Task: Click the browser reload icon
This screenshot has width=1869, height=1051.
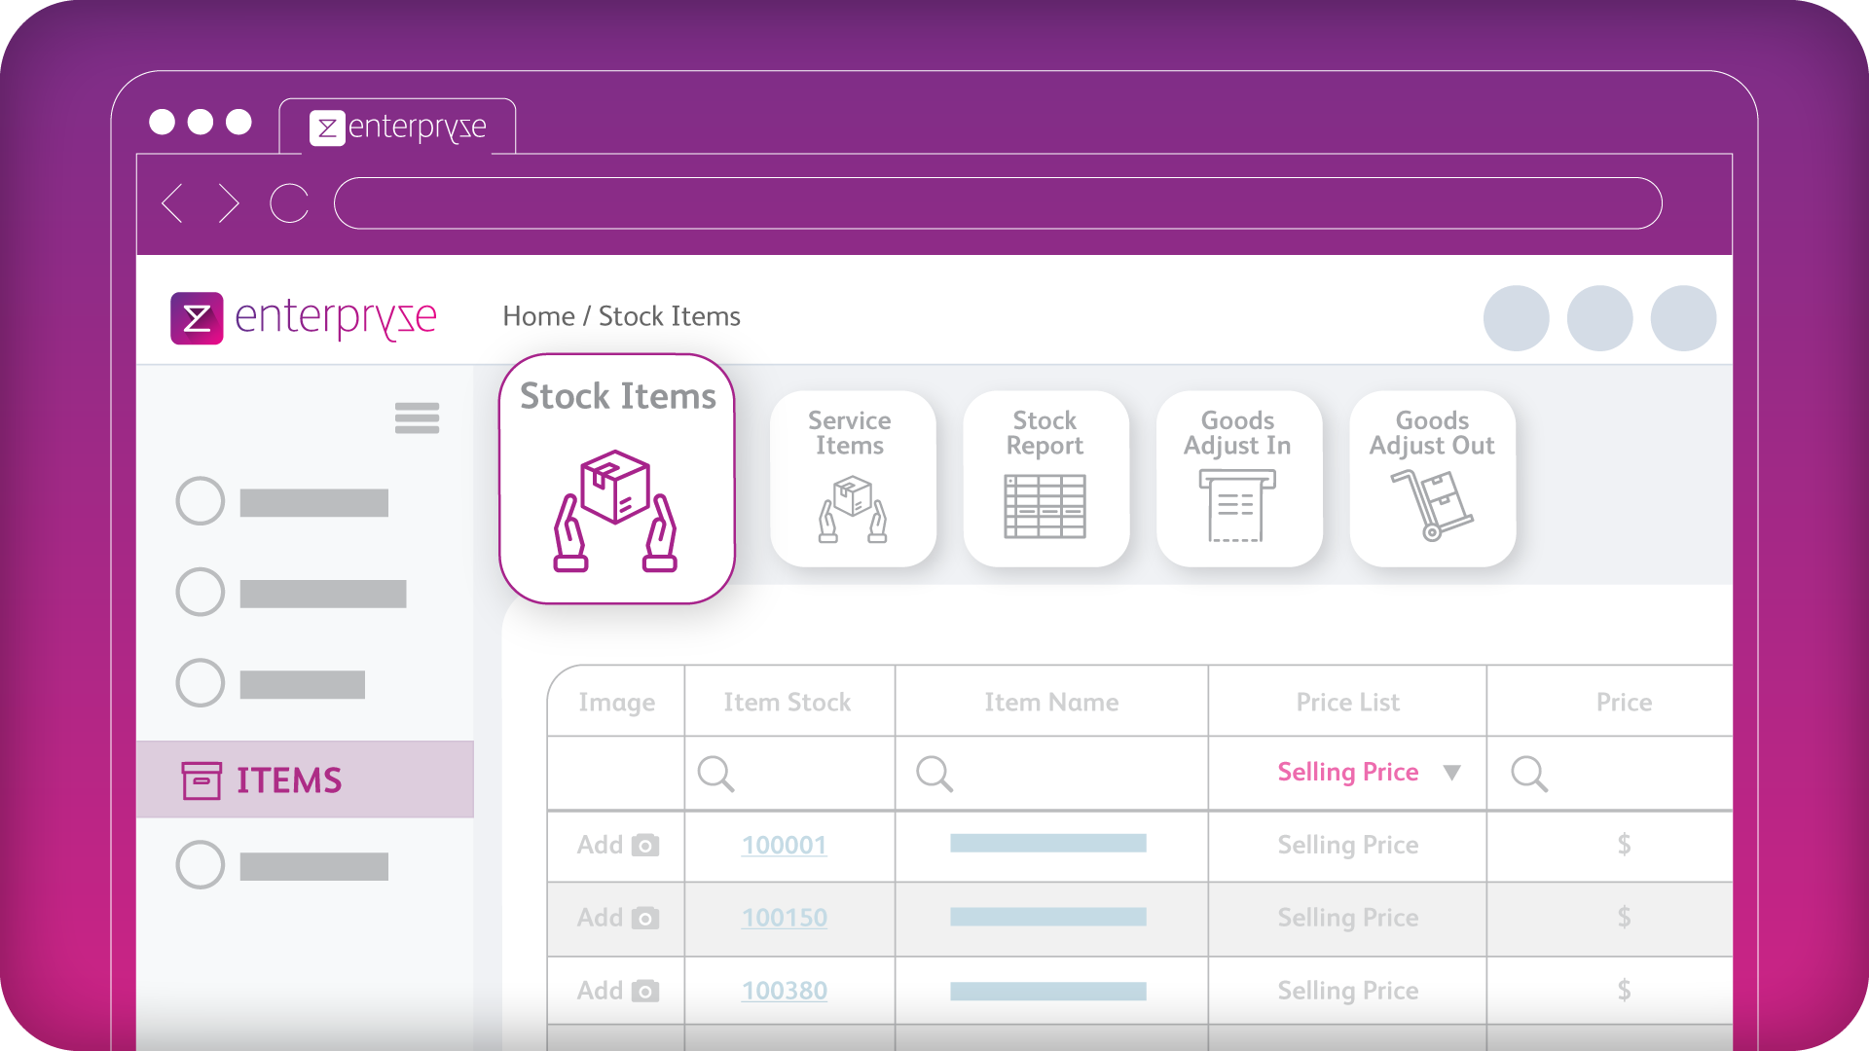Action: (289, 203)
